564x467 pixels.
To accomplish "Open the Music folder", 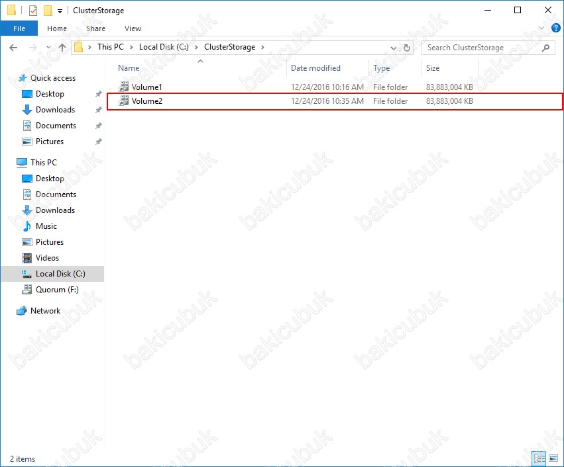I will click(x=46, y=226).
